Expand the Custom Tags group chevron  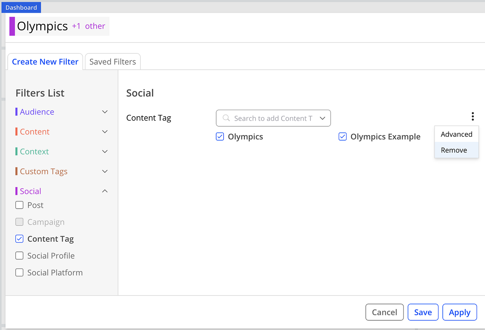(x=105, y=171)
